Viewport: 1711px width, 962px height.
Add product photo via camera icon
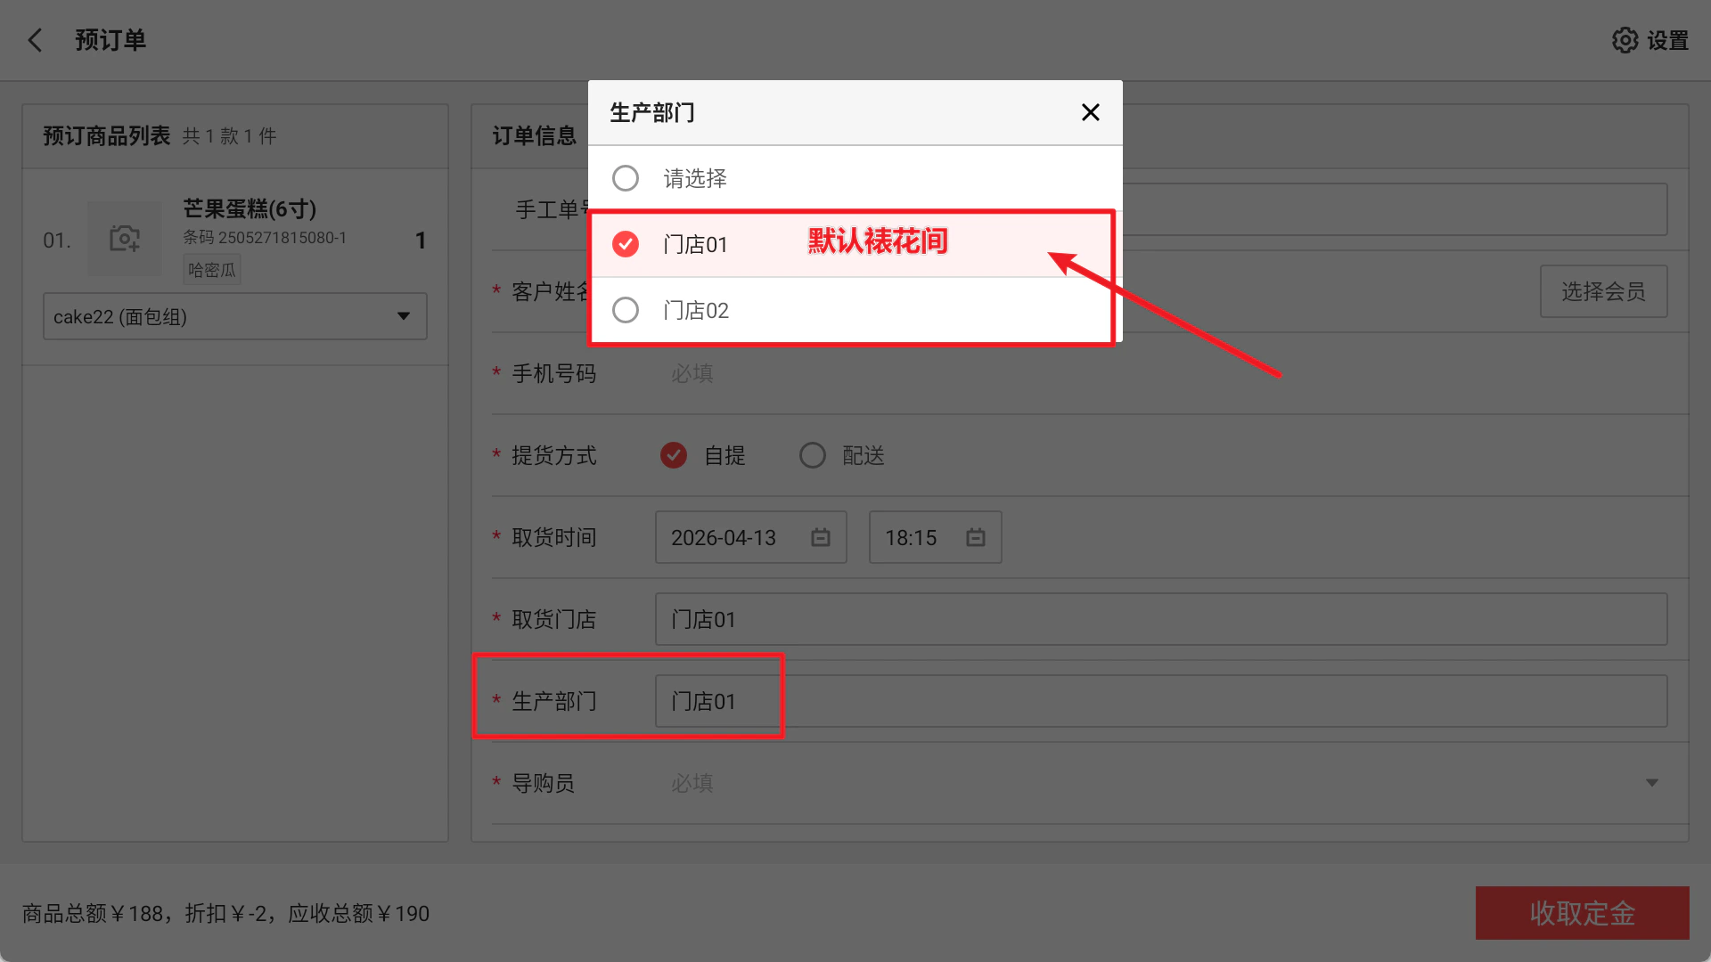(x=125, y=238)
